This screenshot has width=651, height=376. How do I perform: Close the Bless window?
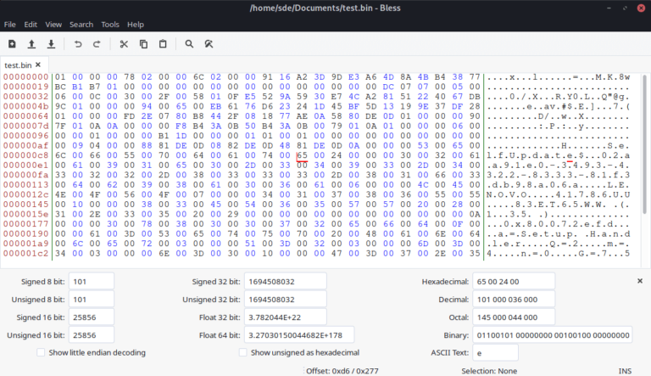coord(641,8)
